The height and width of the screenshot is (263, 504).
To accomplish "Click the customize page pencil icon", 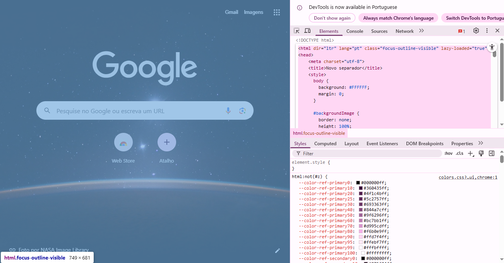I will (x=278, y=251).
